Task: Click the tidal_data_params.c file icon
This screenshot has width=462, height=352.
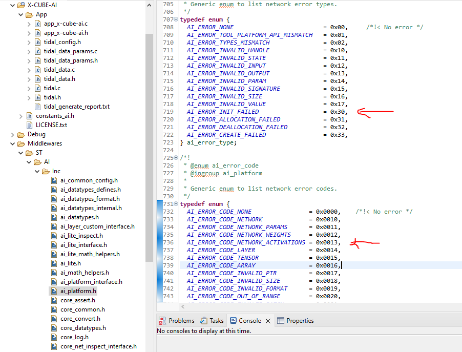Action: coord(38,51)
